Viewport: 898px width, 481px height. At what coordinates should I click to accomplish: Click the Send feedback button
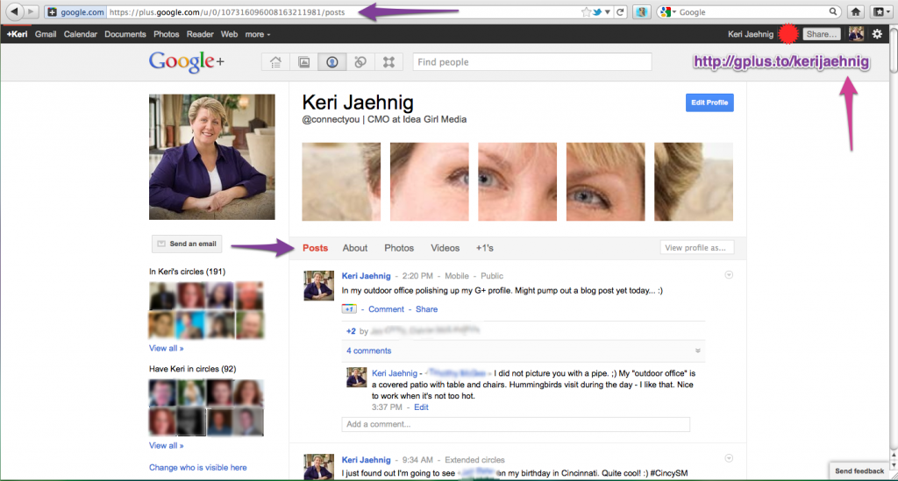(859, 470)
